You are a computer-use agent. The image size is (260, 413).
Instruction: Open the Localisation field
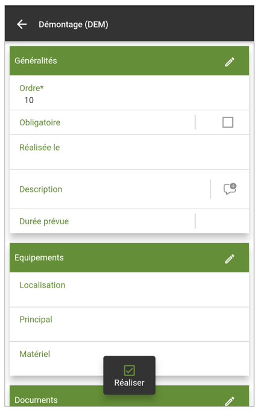pos(129,289)
